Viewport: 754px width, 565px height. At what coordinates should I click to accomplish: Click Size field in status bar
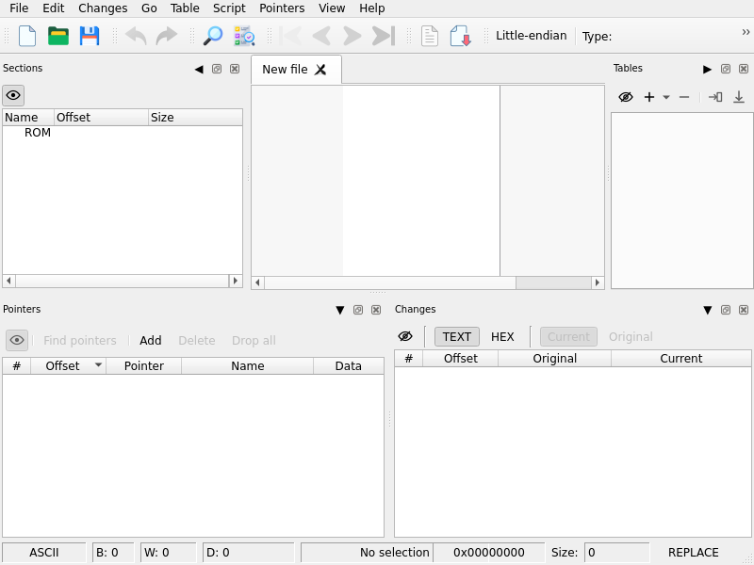[616, 553]
